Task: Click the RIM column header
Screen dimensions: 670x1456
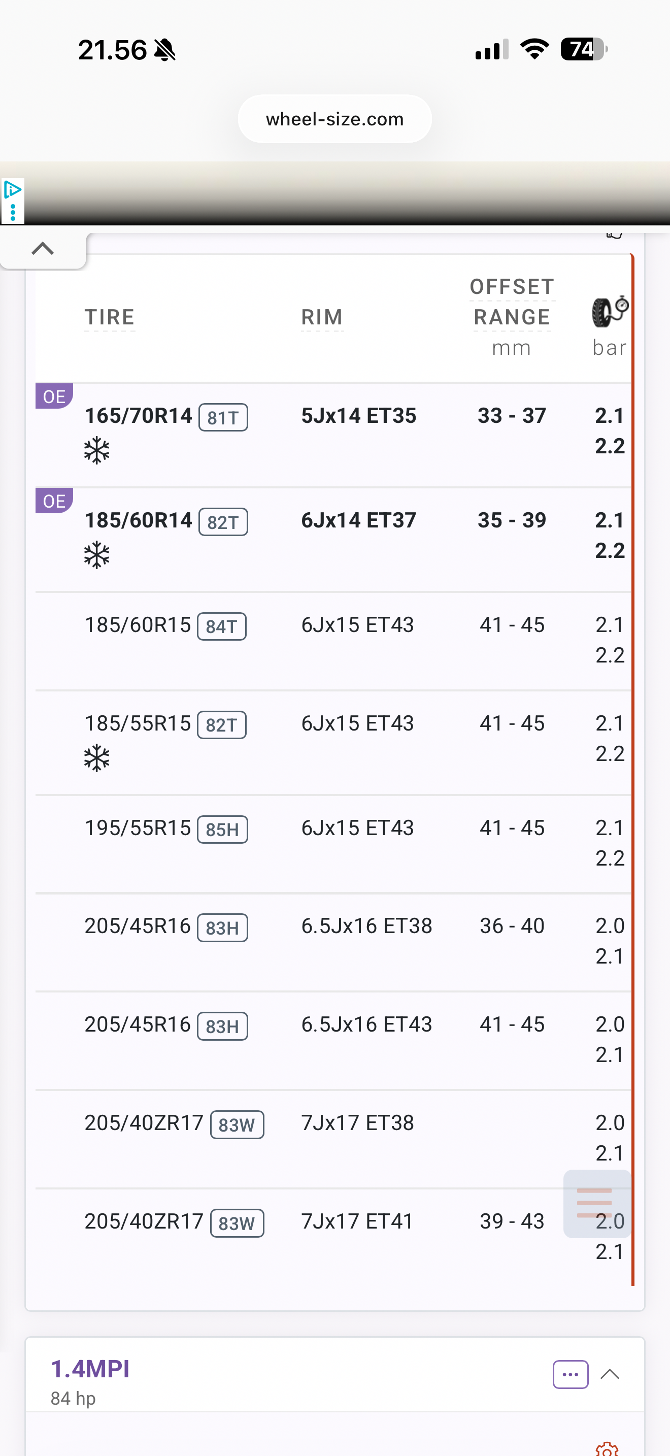Action: tap(321, 317)
